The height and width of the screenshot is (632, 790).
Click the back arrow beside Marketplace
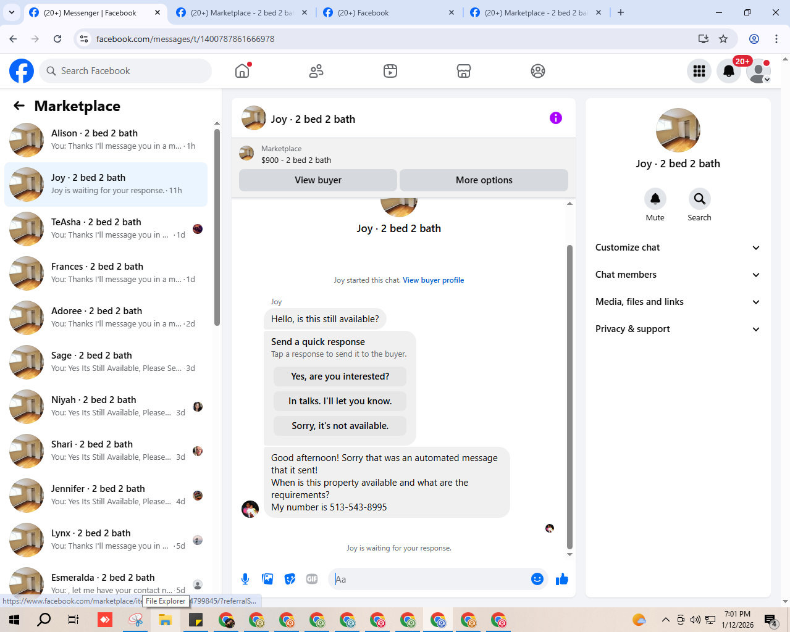click(x=19, y=106)
